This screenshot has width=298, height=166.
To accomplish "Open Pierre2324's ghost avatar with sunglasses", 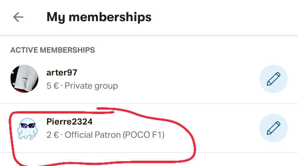I will coord(28,129).
